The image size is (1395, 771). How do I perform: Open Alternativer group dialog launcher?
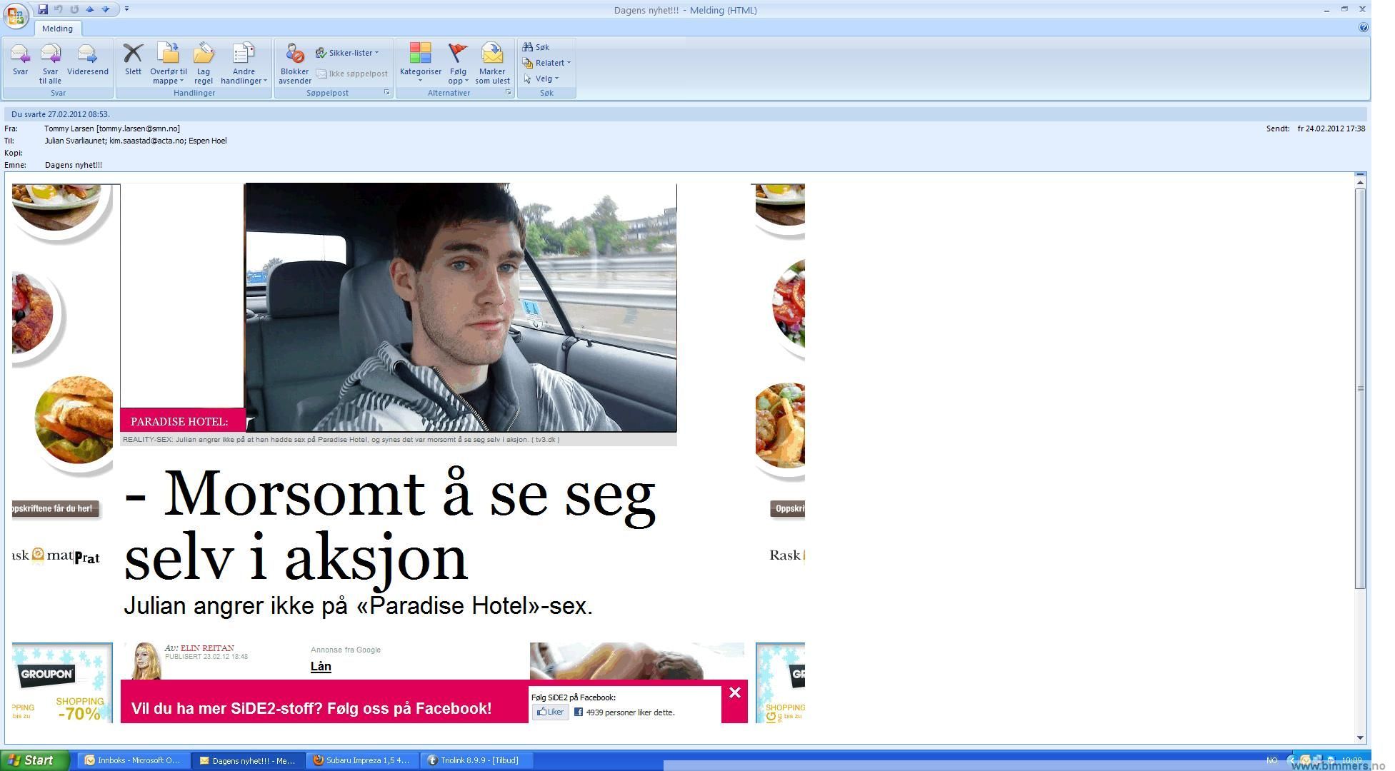(509, 93)
